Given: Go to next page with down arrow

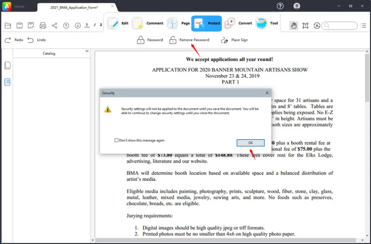Looking at the screenshot, I should (78, 26).
